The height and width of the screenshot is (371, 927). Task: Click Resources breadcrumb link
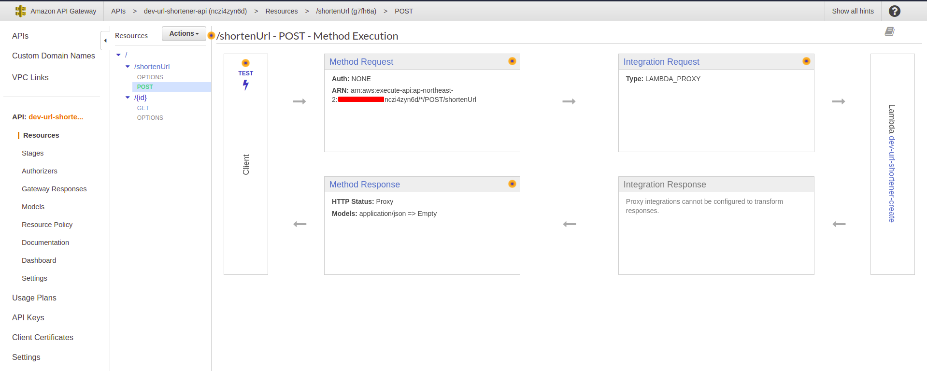click(x=282, y=11)
